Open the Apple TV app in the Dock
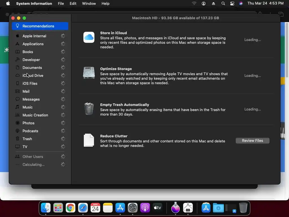The width and height of the screenshot is (289, 217). [157, 208]
